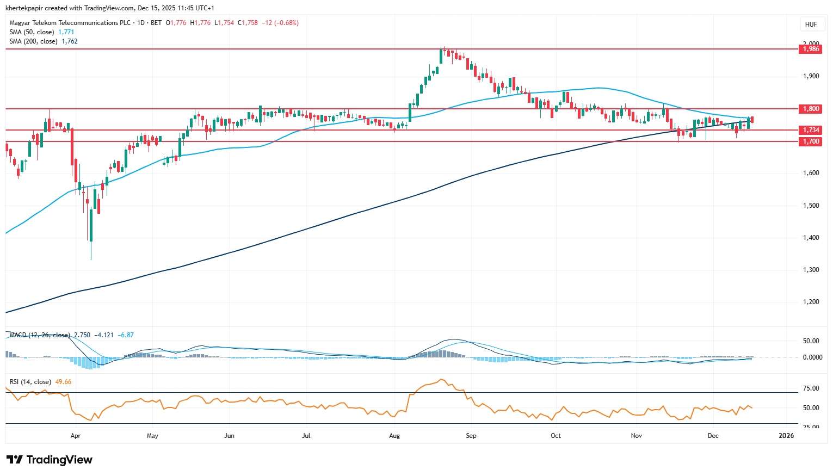Click the 1,700 red price label

[x=811, y=141]
